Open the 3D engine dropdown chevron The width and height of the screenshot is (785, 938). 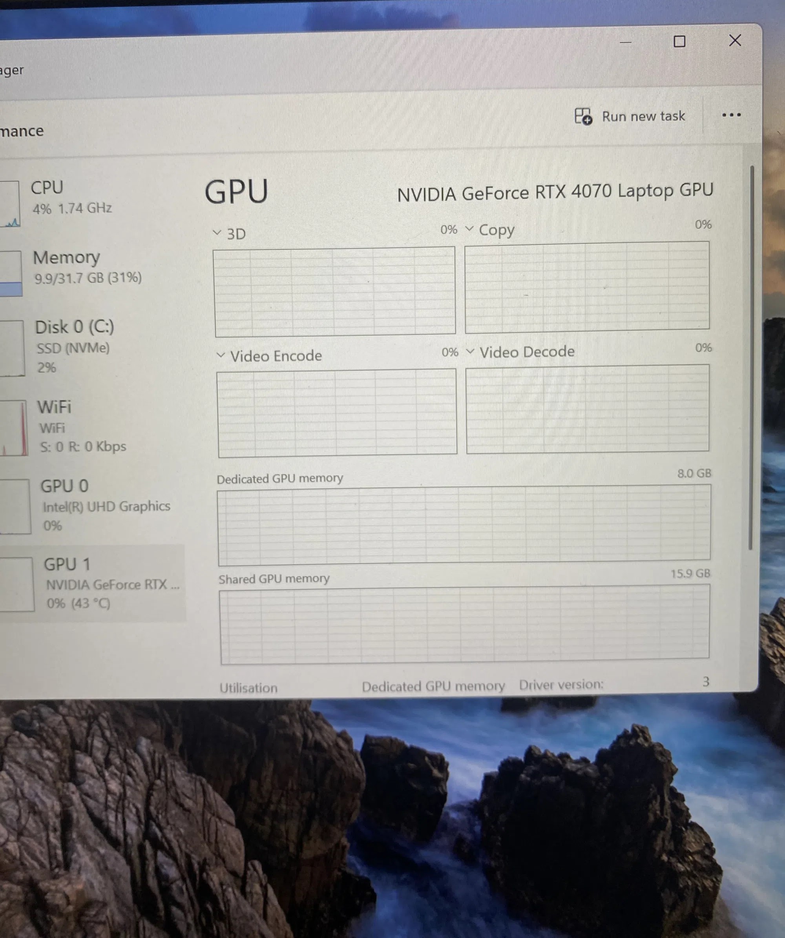click(x=217, y=233)
